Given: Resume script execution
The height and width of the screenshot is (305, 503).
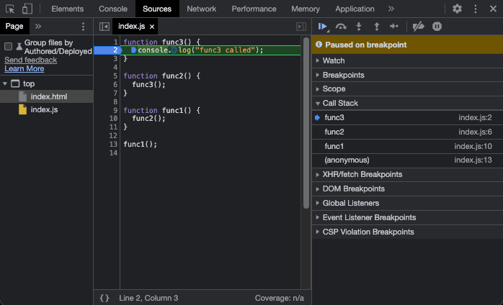Looking at the screenshot, I should [323, 27].
